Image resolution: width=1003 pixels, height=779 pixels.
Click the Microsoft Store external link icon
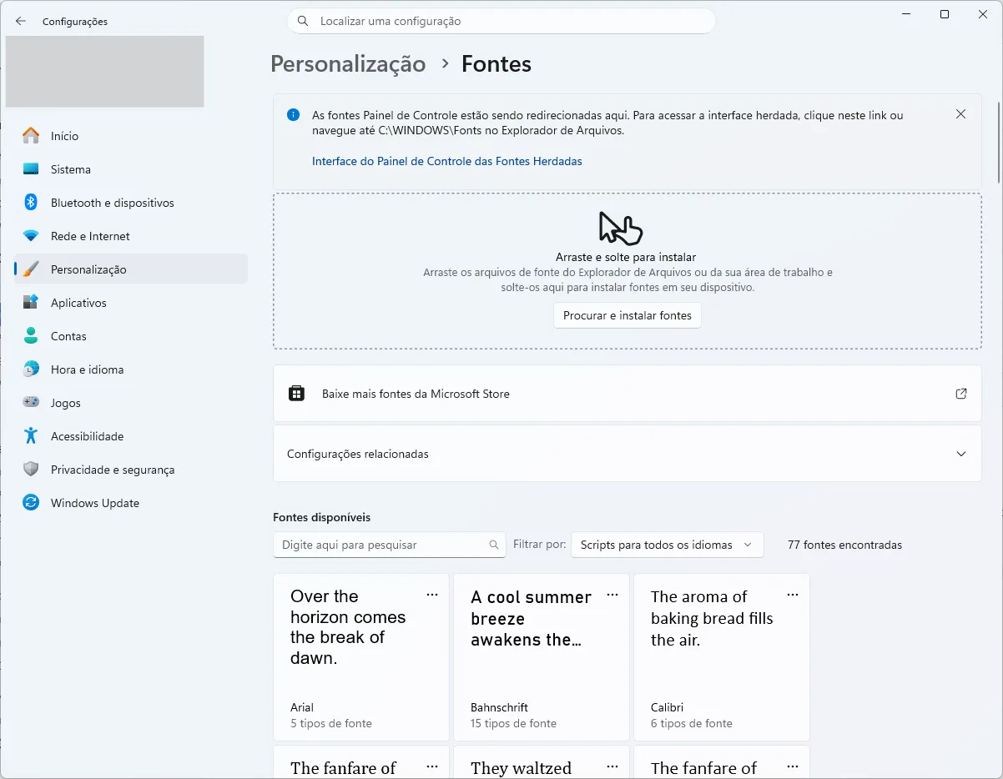click(x=960, y=393)
